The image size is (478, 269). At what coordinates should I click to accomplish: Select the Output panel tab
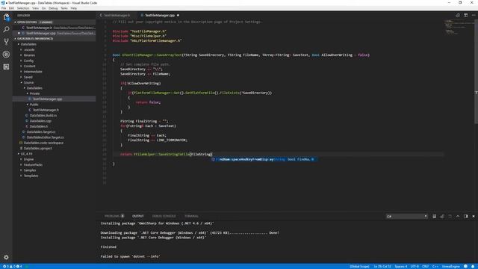[x=137, y=216]
